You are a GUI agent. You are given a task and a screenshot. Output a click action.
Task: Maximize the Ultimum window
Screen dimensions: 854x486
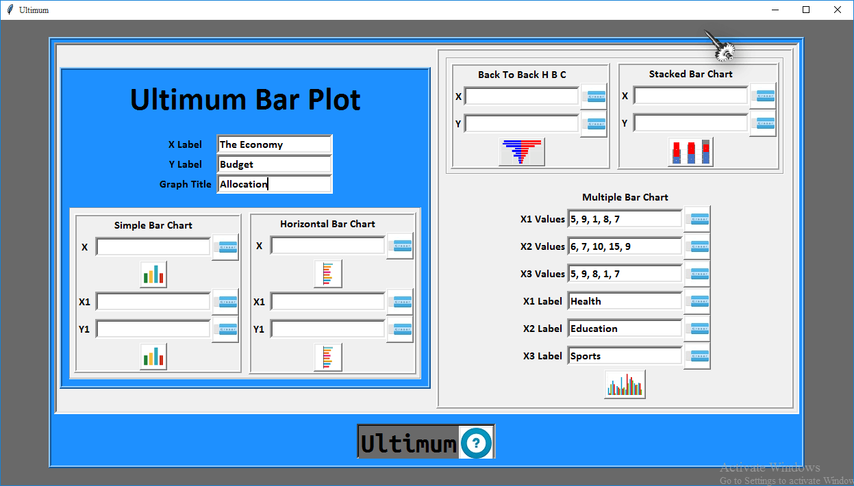(x=807, y=10)
